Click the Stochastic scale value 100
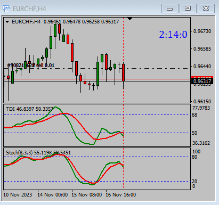219x205 pixels. pos(196,152)
